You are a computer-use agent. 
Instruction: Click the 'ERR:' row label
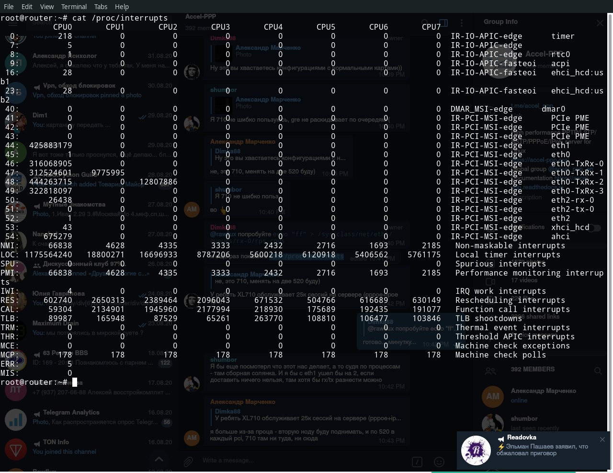pyautogui.click(x=10, y=364)
